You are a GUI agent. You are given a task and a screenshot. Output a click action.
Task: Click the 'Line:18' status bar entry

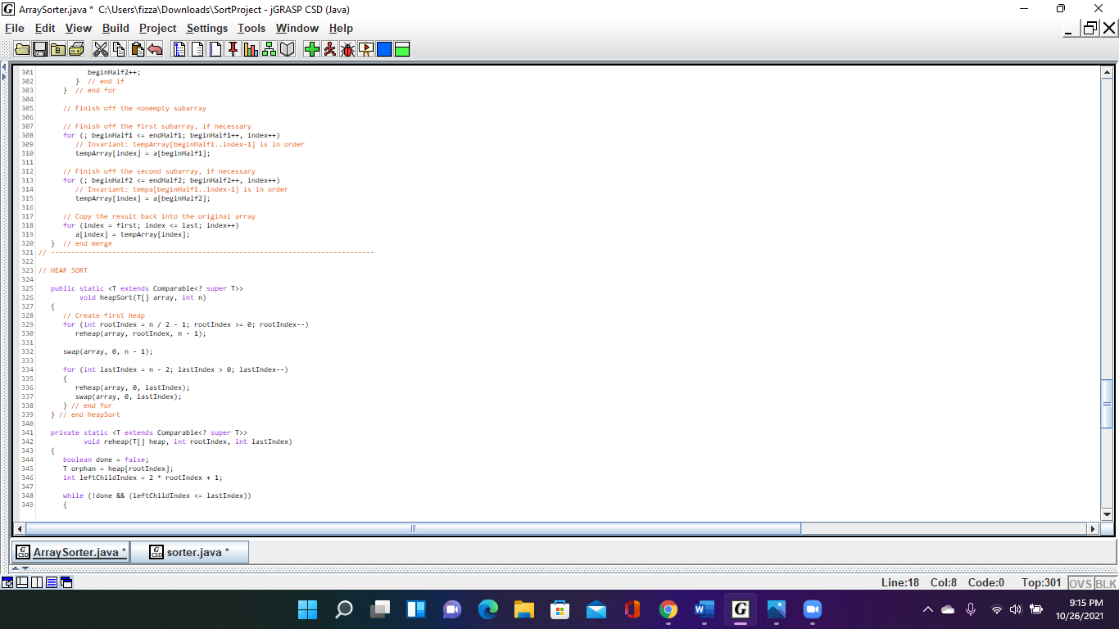[900, 583]
